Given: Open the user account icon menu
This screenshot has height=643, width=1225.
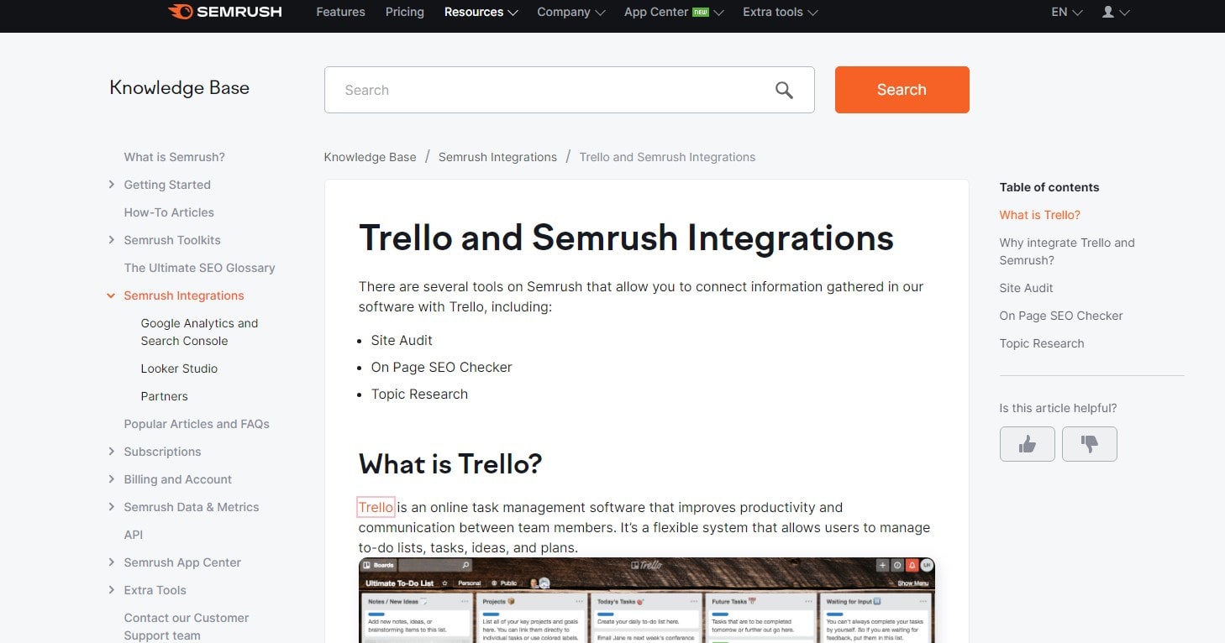Looking at the screenshot, I should tap(1115, 12).
